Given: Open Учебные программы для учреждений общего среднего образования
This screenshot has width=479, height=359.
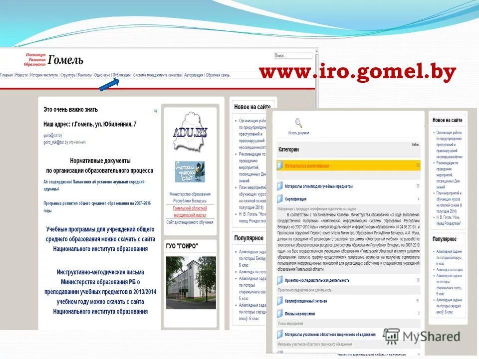Looking at the screenshot, I should point(100,239).
